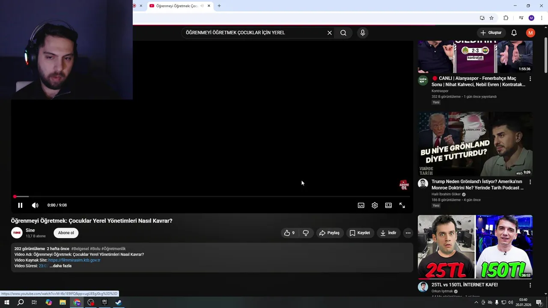Viewport: 548px width, 308px height.
Task: Open the Kontraspor channel avatar
Action: point(423,80)
